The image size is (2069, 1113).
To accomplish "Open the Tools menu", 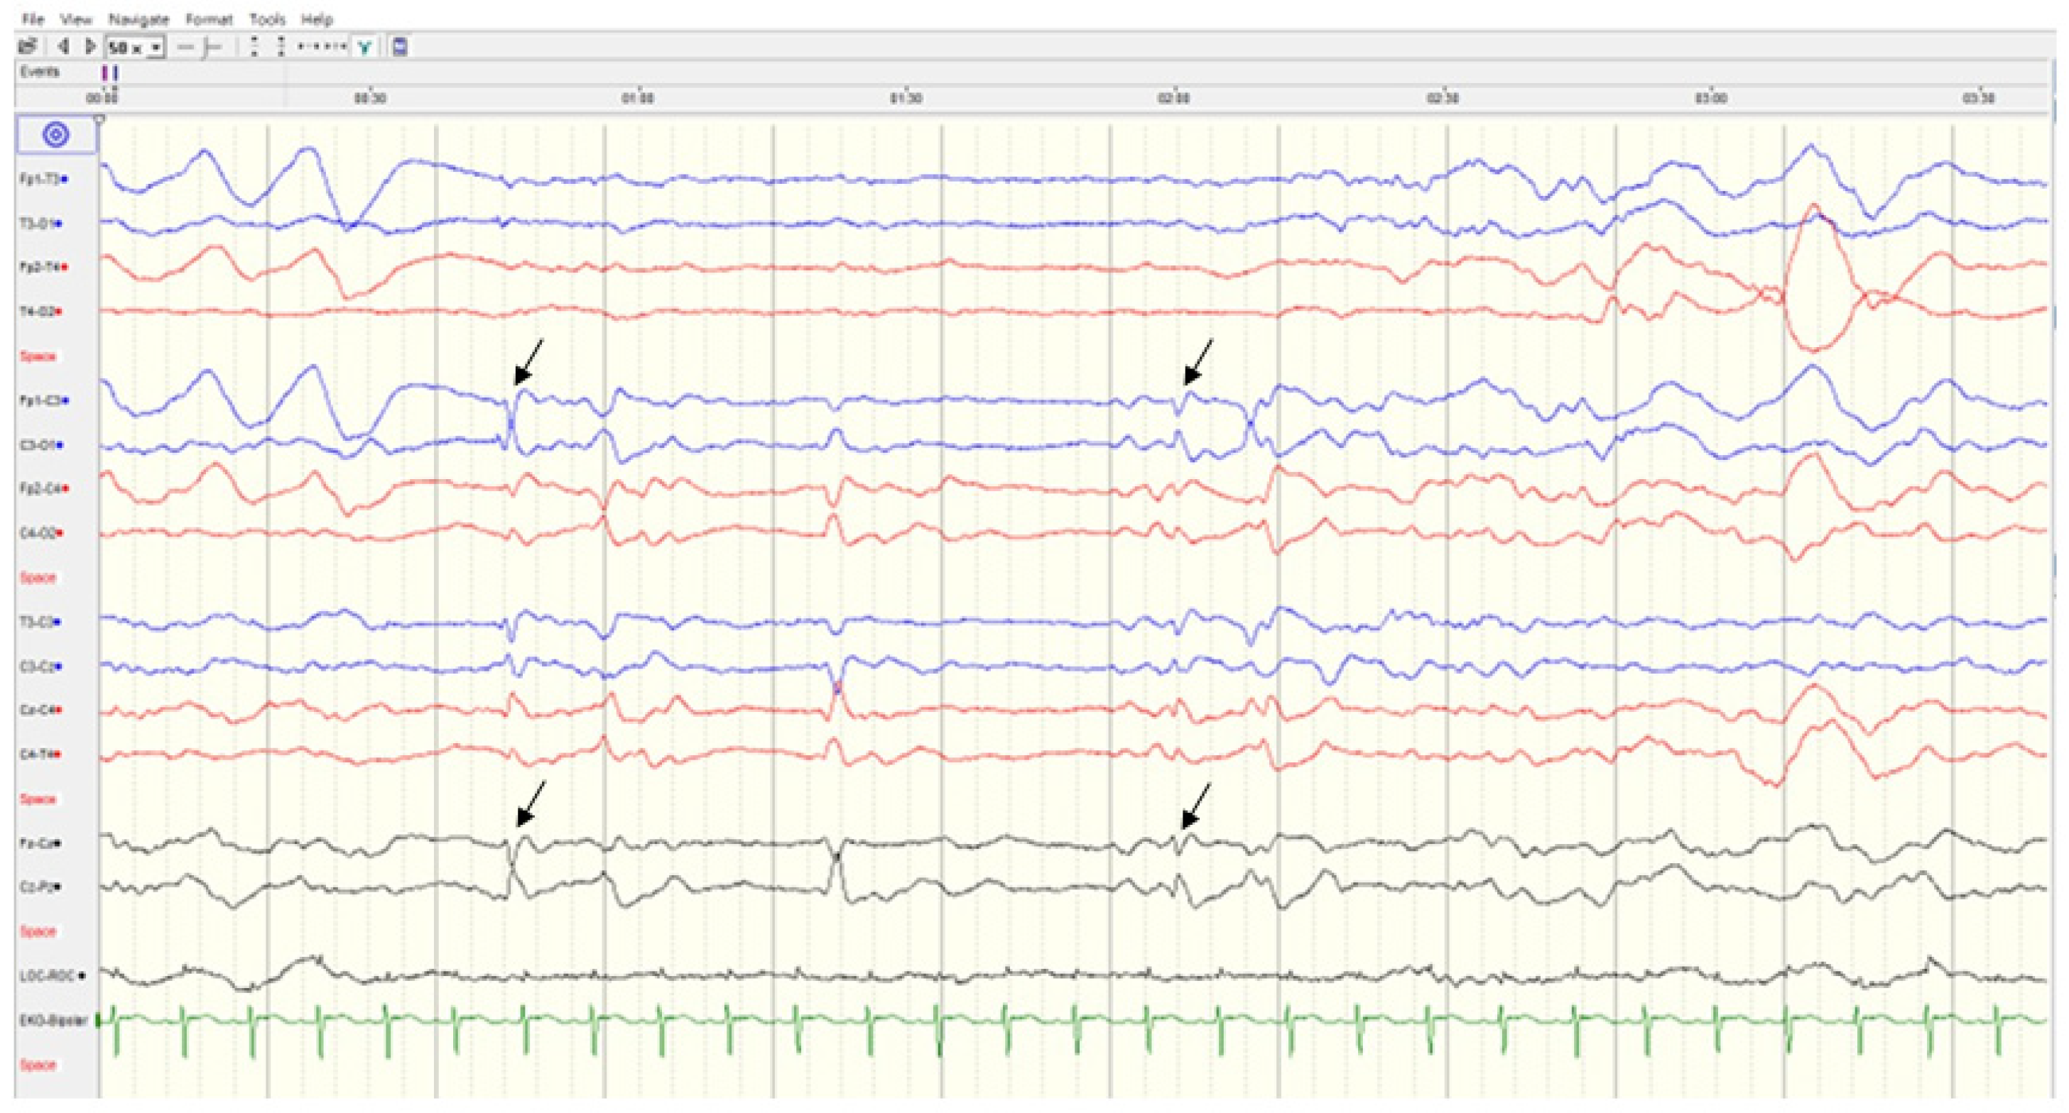I will [268, 19].
